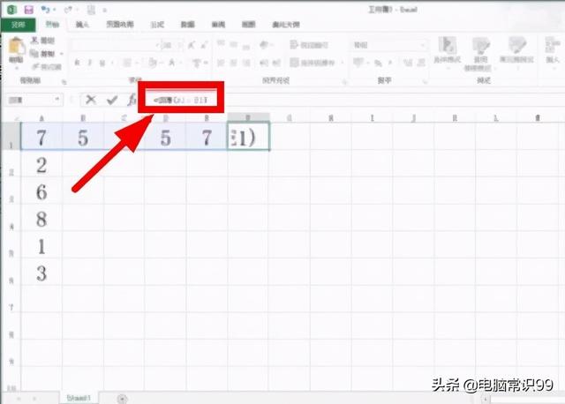
Task: Toggle Middle Align in alignment group
Action: pyautogui.click(x=233, y=44)
